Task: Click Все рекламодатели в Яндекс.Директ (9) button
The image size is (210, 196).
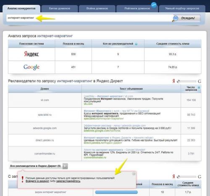Action: tap(35, 166)
